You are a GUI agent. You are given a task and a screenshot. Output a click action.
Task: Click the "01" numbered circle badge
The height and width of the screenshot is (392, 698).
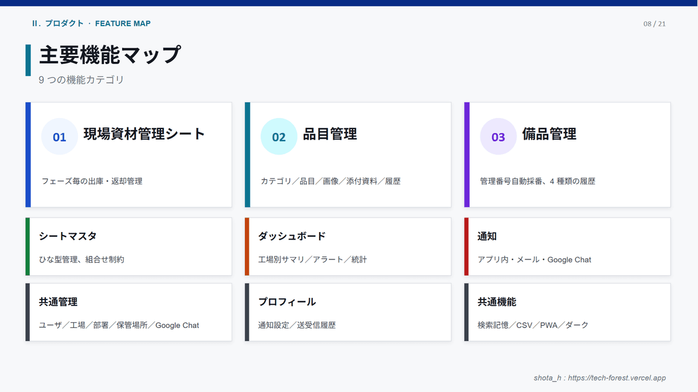pyautogui.click(x=59, y=136)
